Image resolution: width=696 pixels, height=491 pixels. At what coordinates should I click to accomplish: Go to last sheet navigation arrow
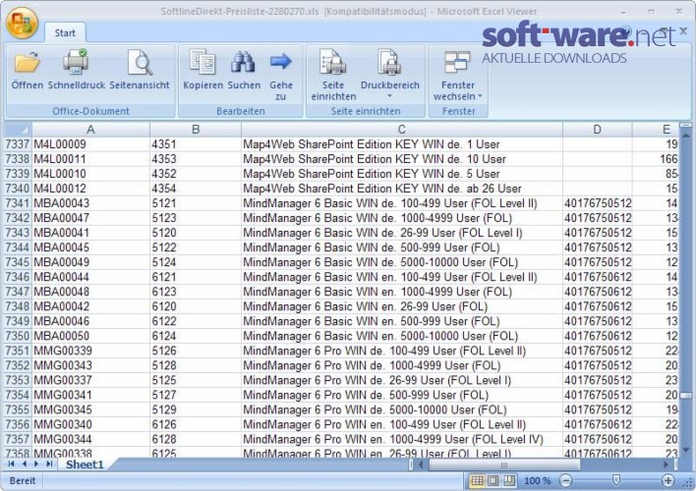49,464
